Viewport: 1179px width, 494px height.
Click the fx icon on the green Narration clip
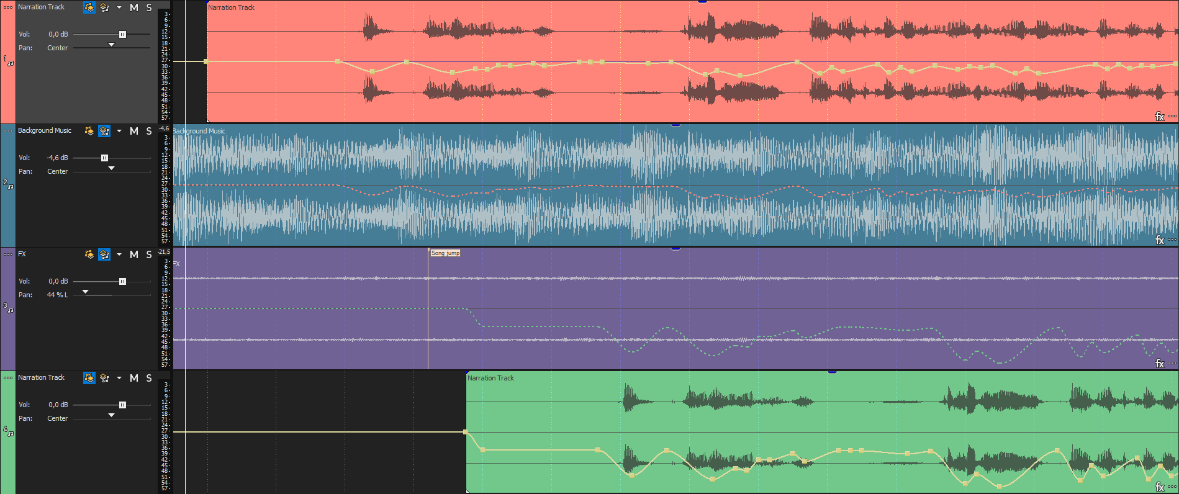1159,487
